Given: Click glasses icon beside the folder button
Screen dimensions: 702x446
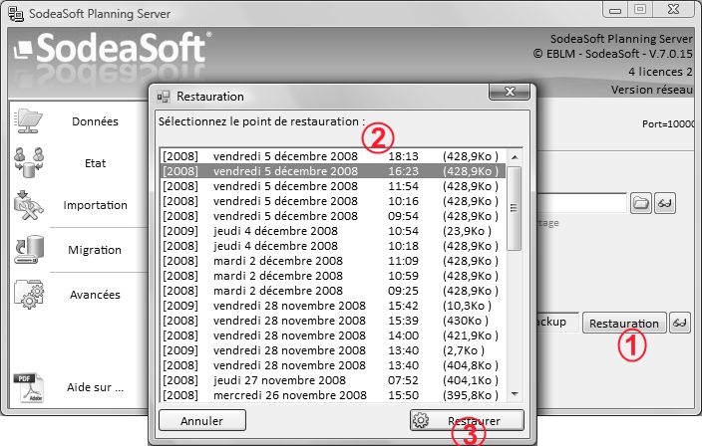Looking at the screenshot, I should 665,204.
